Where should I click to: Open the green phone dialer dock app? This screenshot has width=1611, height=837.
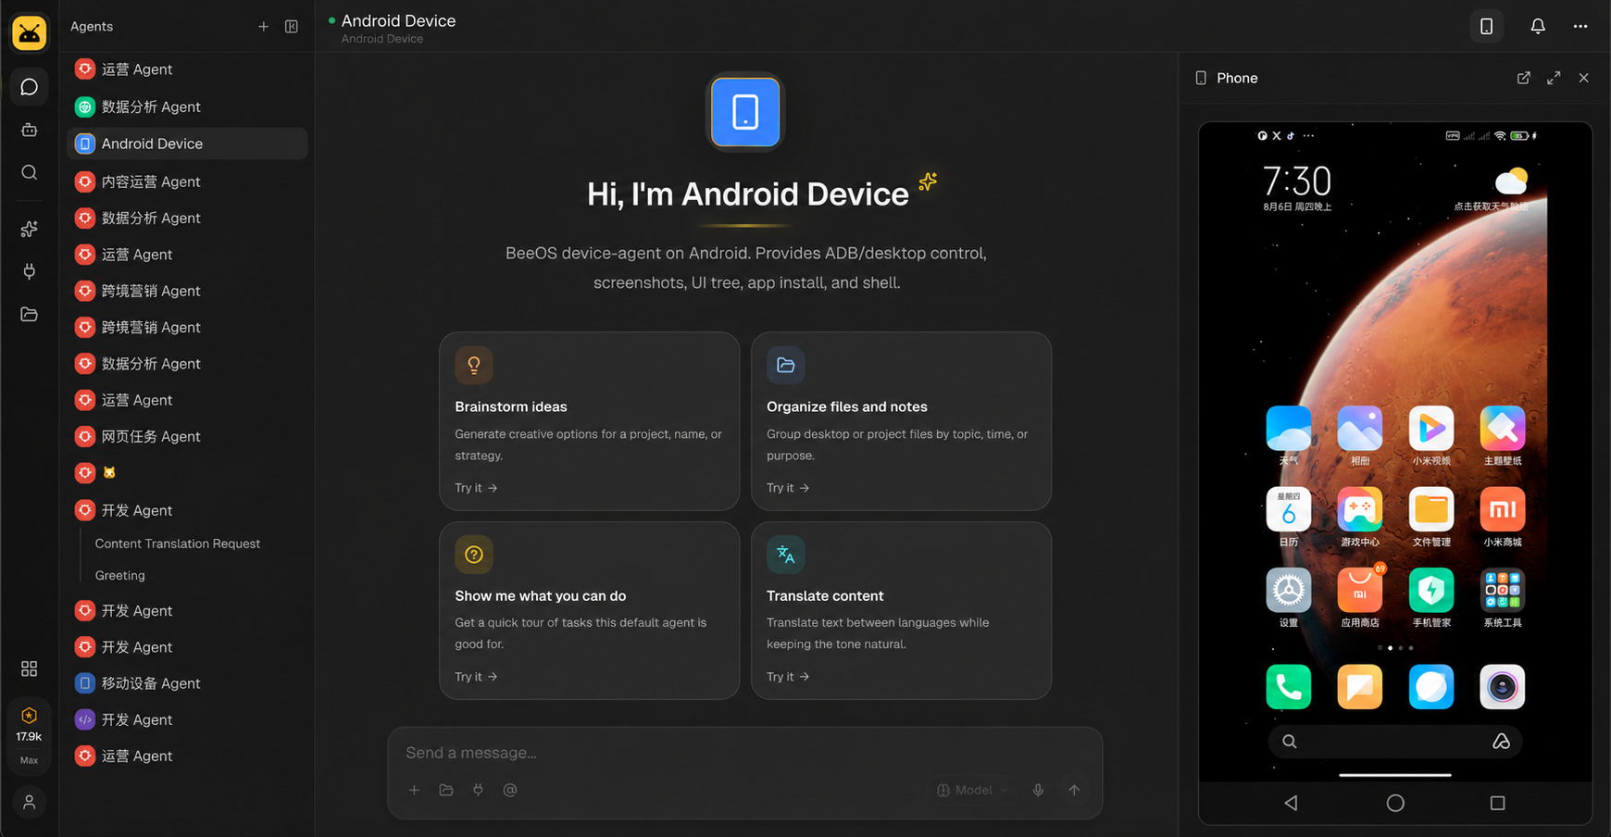click(1289, 687)
